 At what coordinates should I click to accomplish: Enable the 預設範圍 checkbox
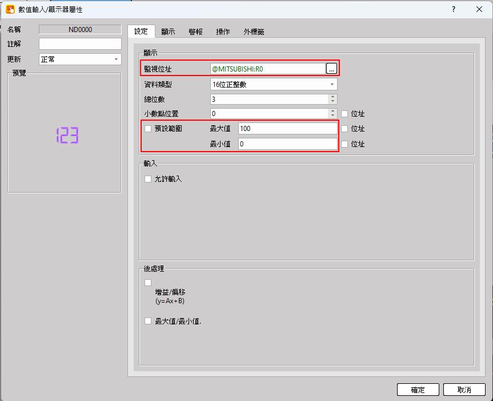[x=149, y=129]
